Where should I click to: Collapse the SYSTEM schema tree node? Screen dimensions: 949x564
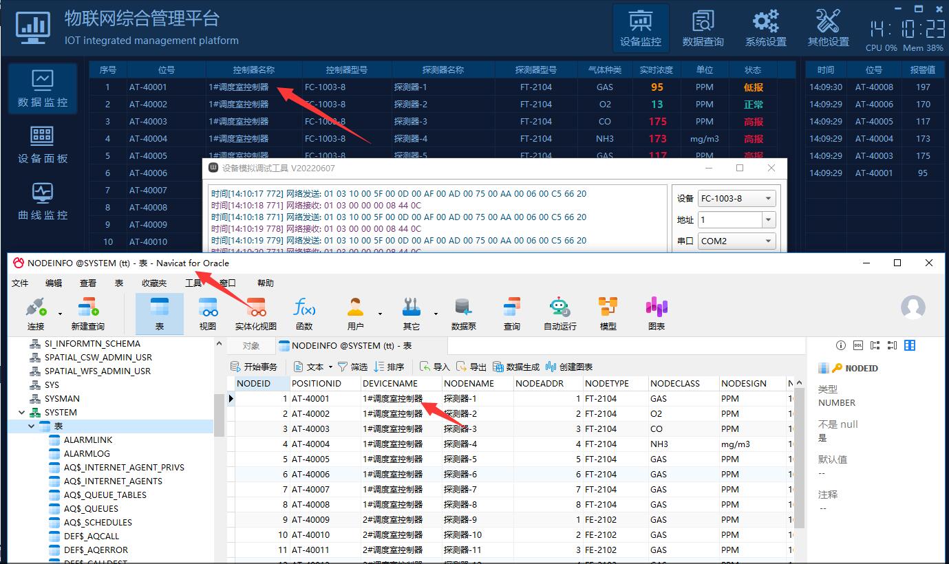click(x=22, y=413)
